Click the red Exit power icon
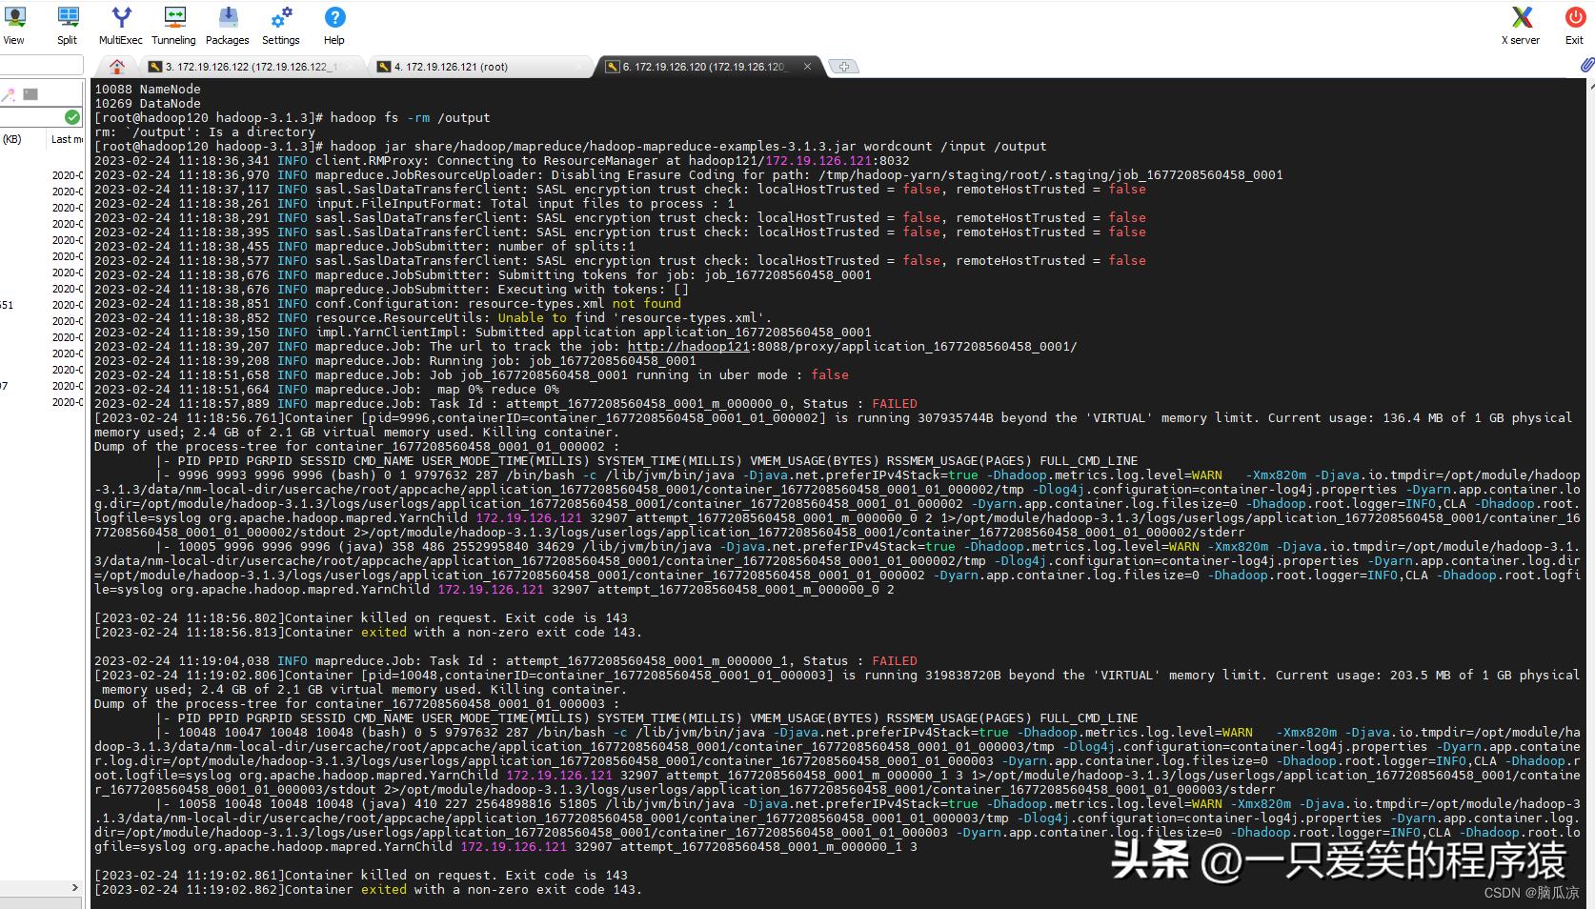Screen dimensions: 1595x909 click(x=1574, y=25)
